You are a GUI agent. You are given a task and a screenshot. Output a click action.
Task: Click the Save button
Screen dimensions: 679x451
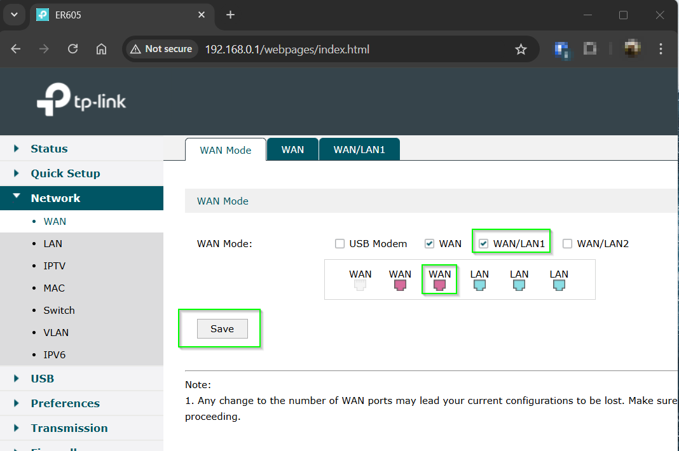click(221, 328)
